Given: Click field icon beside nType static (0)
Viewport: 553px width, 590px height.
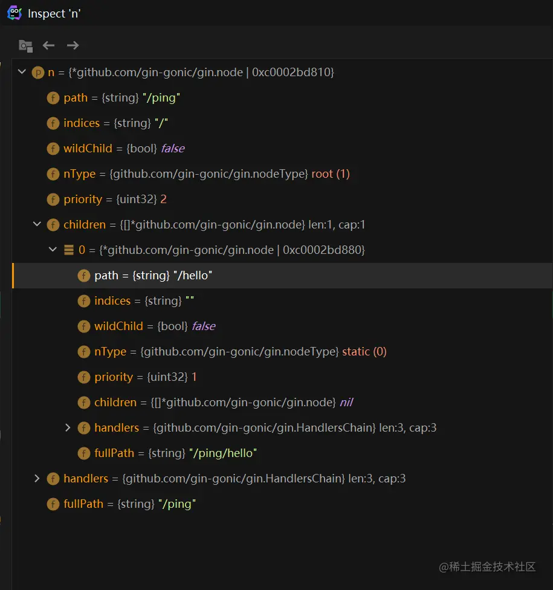Looking at the screenshot, I should [x=84, y=352].
